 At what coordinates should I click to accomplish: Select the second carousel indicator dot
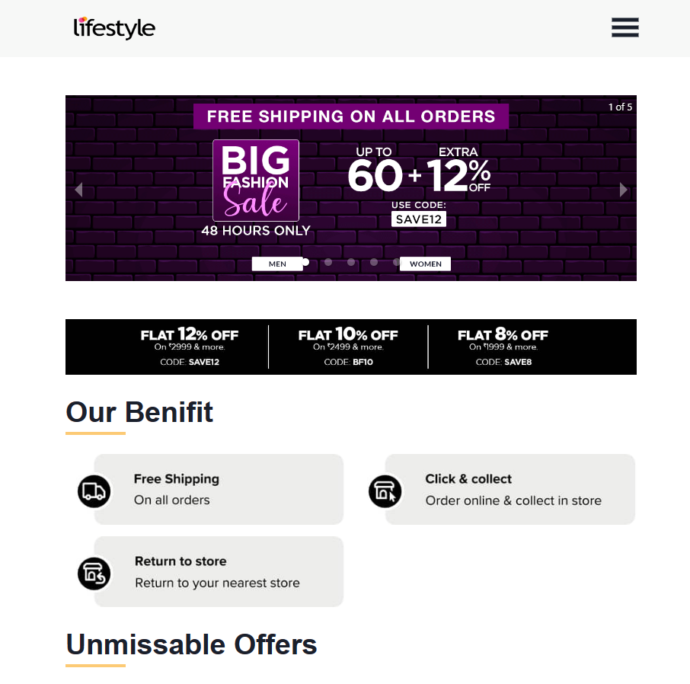[x=328, y=262]
